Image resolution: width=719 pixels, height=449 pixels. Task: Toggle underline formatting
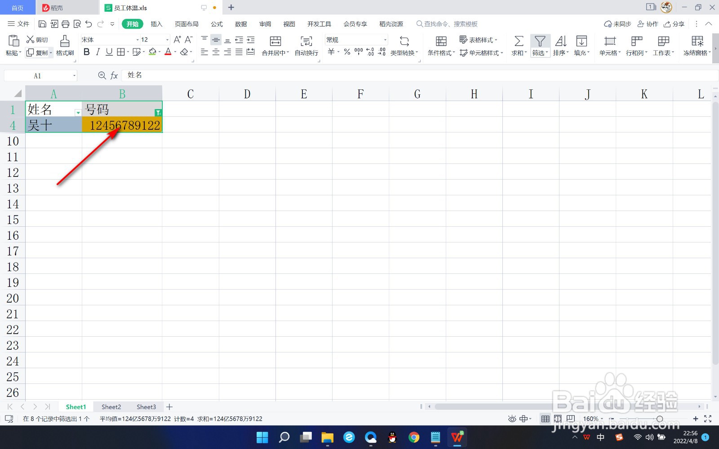[109, 52]
